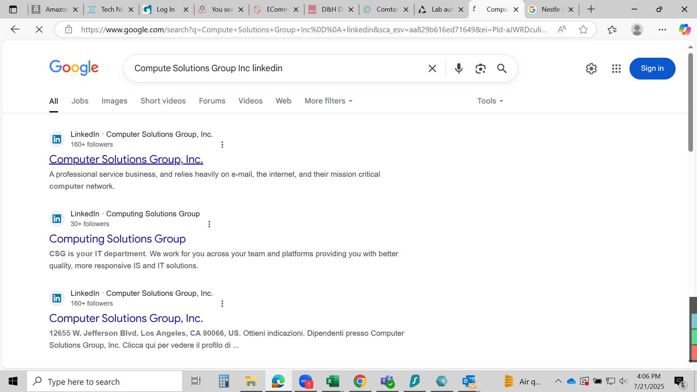This screenshot has height=392, width=697.
Task: Open Outlook from the taskbar
Action: (469, 381)
